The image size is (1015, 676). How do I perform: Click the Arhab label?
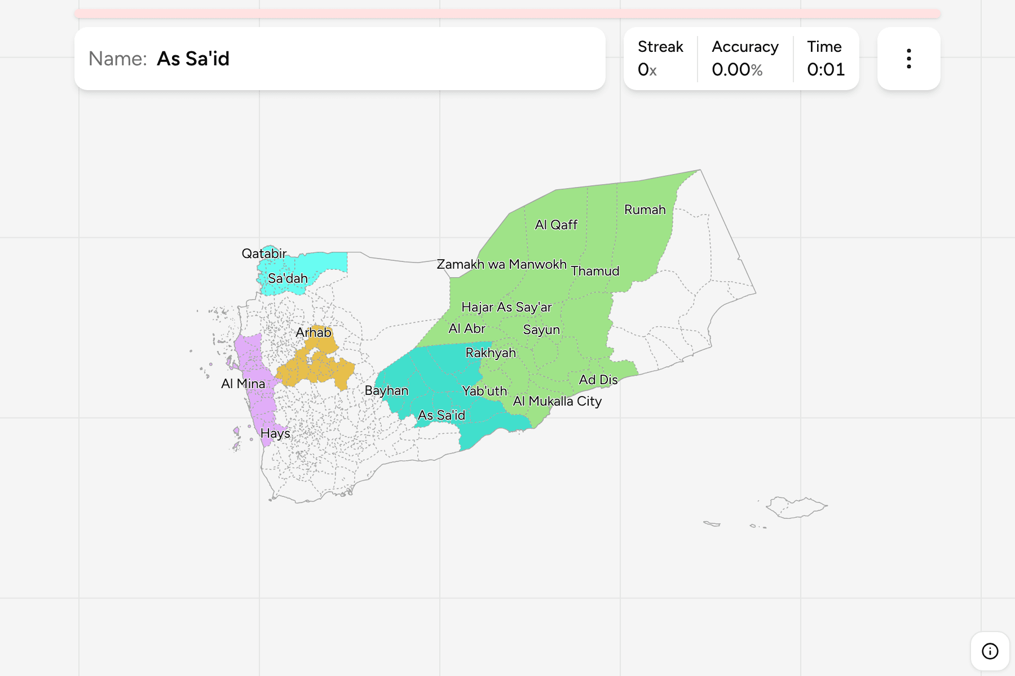[x=314, y=332]
